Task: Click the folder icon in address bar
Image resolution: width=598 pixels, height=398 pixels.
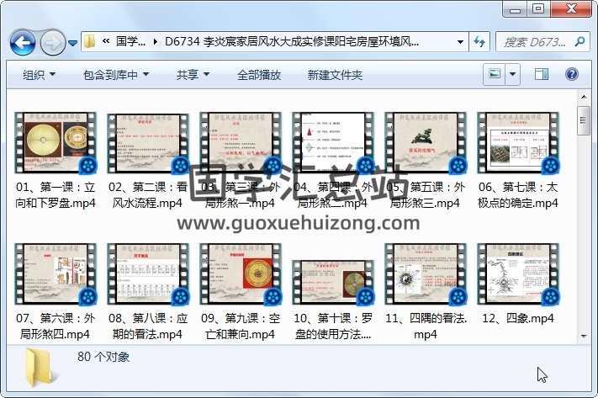Action: (x=89, y=41)
